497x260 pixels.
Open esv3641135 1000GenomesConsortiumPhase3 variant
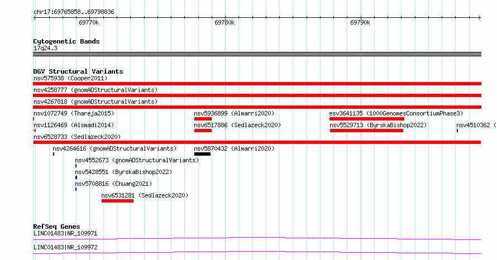396,113
